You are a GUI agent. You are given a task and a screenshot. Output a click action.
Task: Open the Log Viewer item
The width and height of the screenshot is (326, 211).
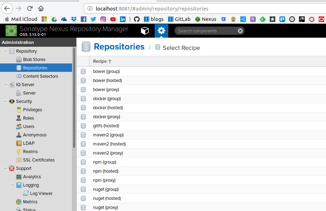coord(36,193)
